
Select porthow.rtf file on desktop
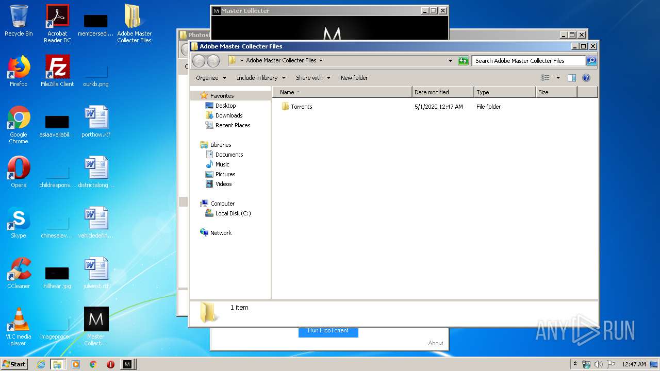click(x=96, y=122)
